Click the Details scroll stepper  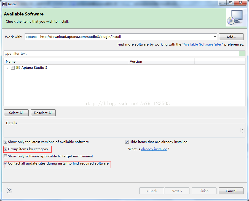pyautogui.click(x=242, y=131)
